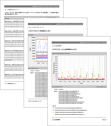Click the red ContractsServlet legend marker
This screenshot has width=111, height=126.
tap(53, 108)
